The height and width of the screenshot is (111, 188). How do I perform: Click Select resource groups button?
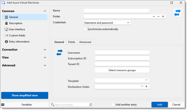[122, 70]
